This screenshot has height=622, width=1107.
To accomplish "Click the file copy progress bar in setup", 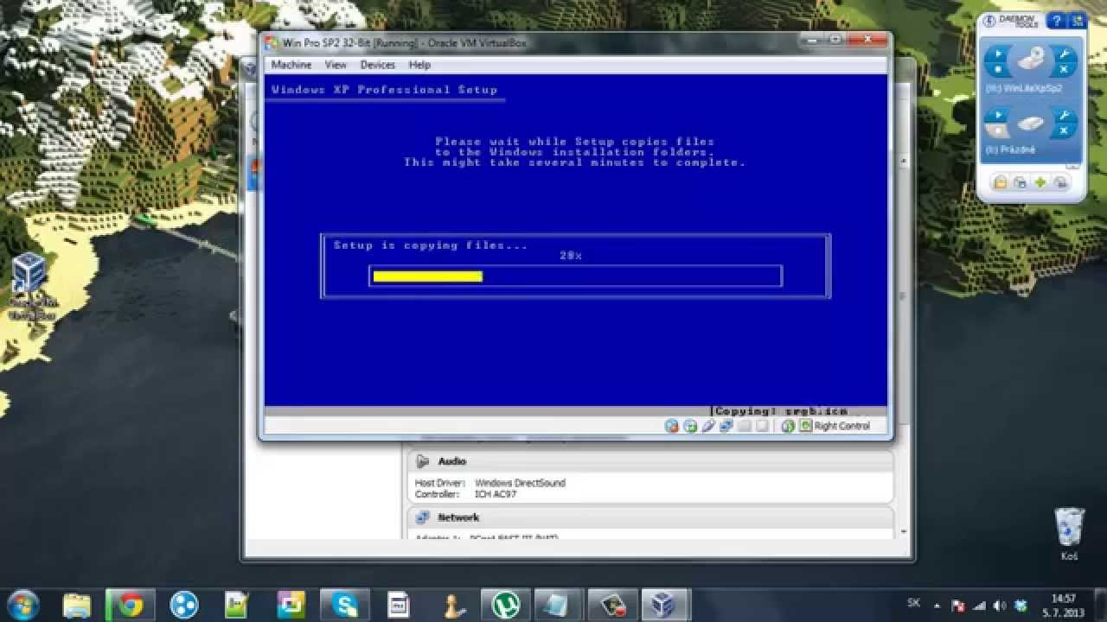I will 575,276.
